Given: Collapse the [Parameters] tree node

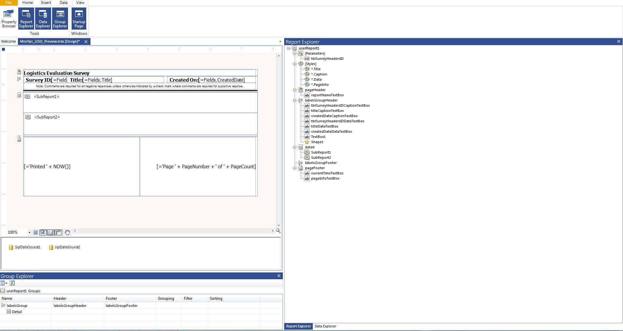Looking at the screenshot, I should 295,53.
